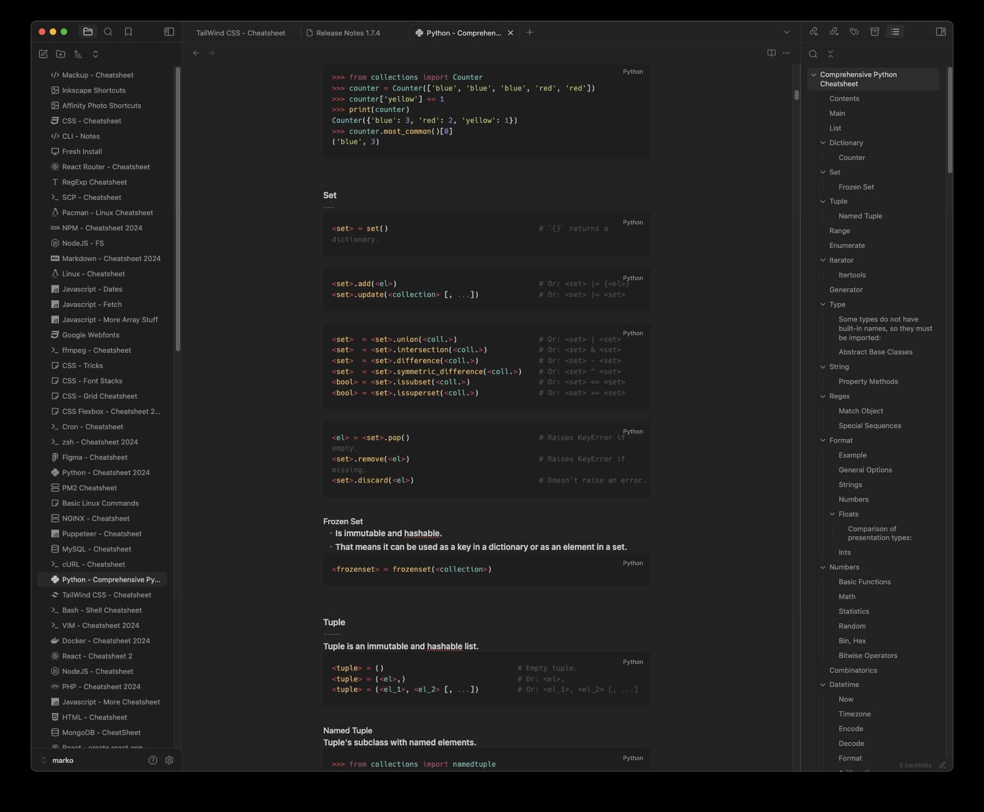Jump to Counter heading in the outline
Screen dimensions: 984x812
pyautogui.click(x=851, y=157)
